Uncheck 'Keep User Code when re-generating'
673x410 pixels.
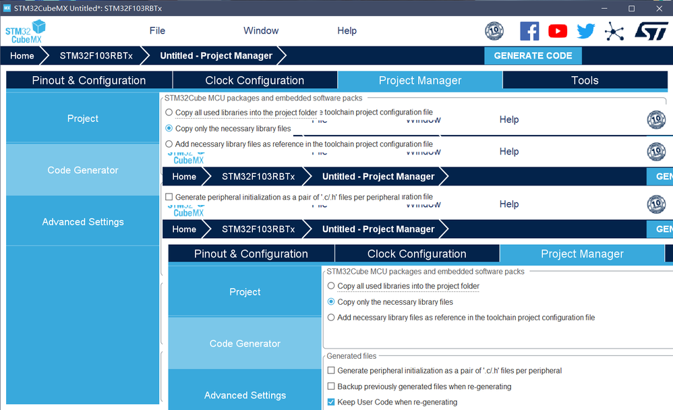[x=331, y=402]
